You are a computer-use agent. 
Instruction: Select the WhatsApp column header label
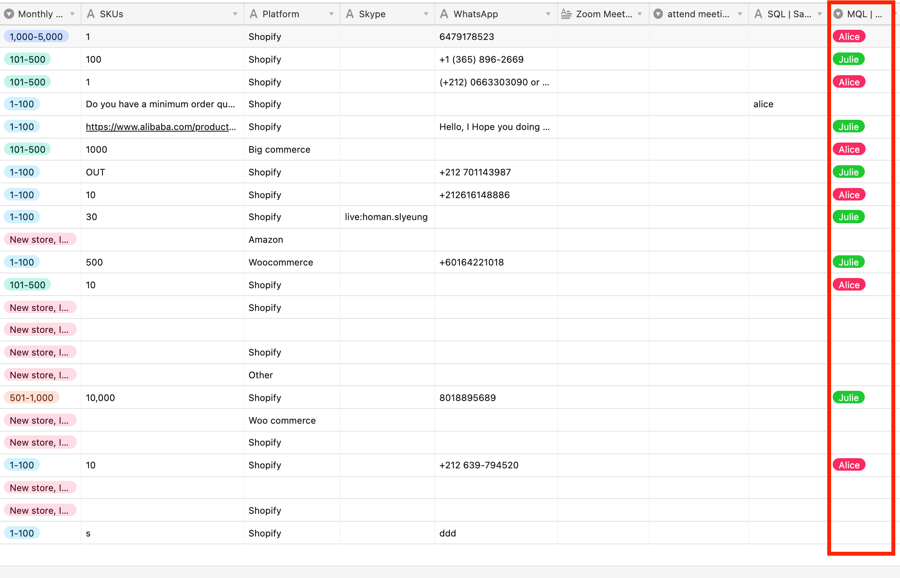[475, 14]
